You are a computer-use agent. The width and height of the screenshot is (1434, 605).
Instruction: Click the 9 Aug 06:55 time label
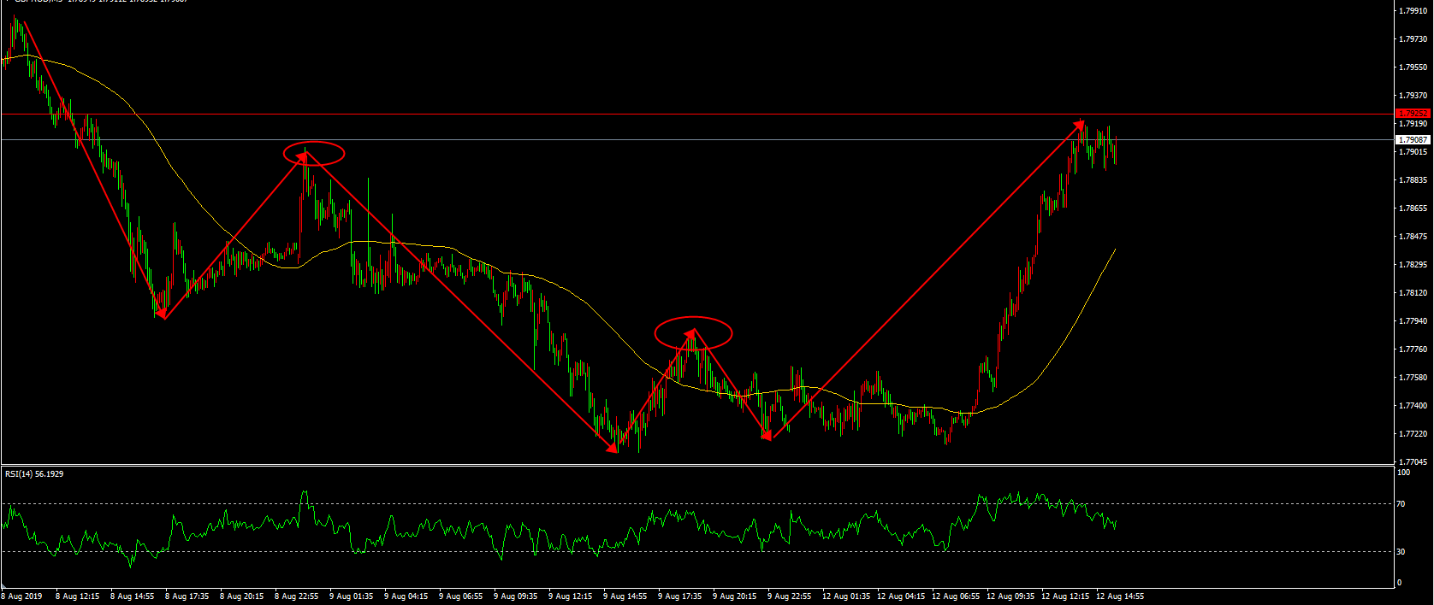click(x=461, y=596)
